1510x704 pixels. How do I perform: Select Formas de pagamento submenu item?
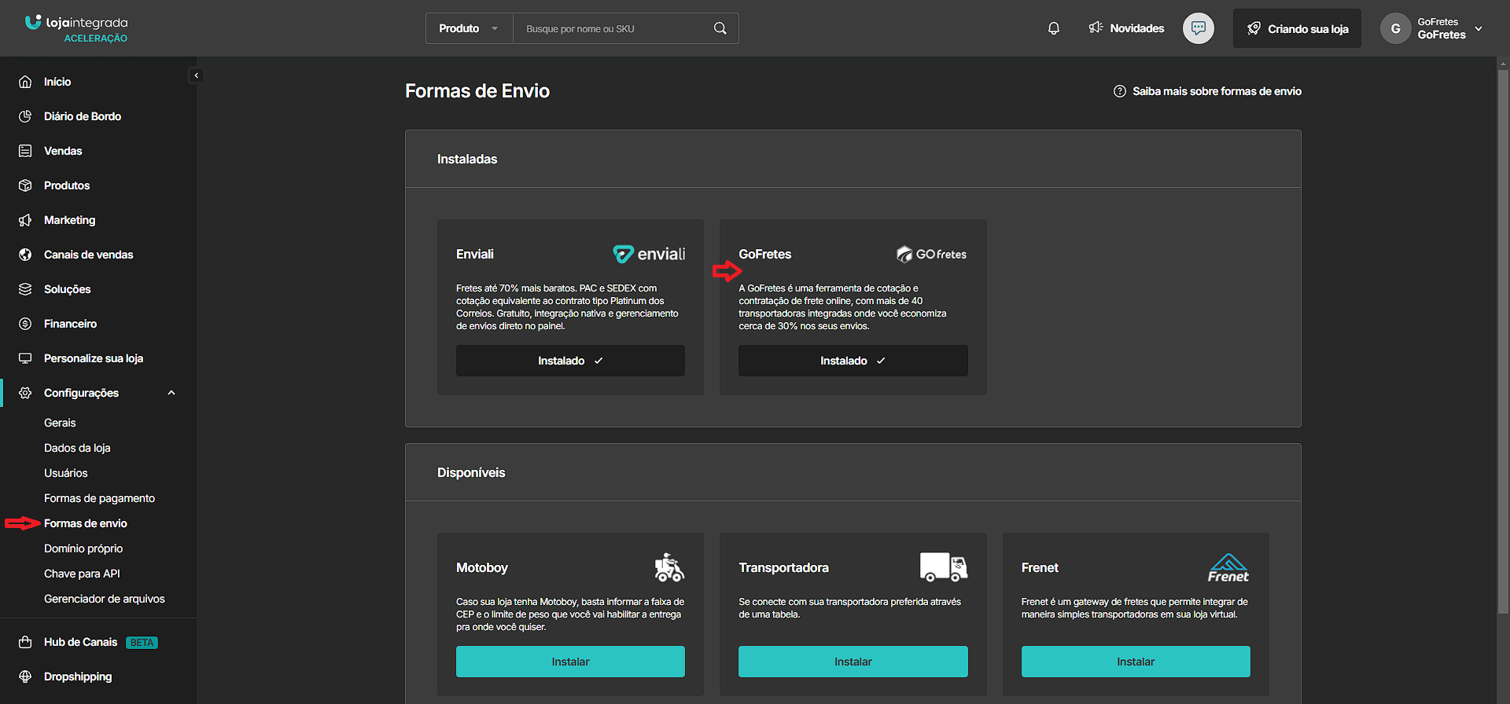click(99, 498)
